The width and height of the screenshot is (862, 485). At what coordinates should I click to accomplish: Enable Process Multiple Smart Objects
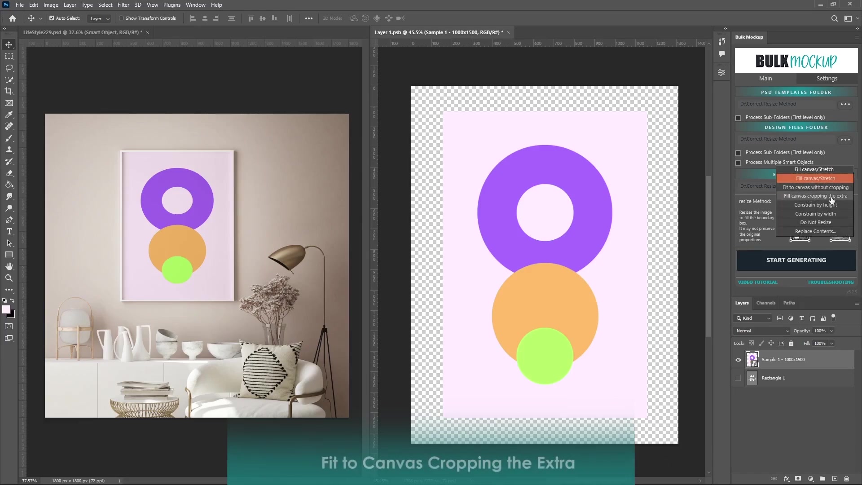[x=739, y=163]
